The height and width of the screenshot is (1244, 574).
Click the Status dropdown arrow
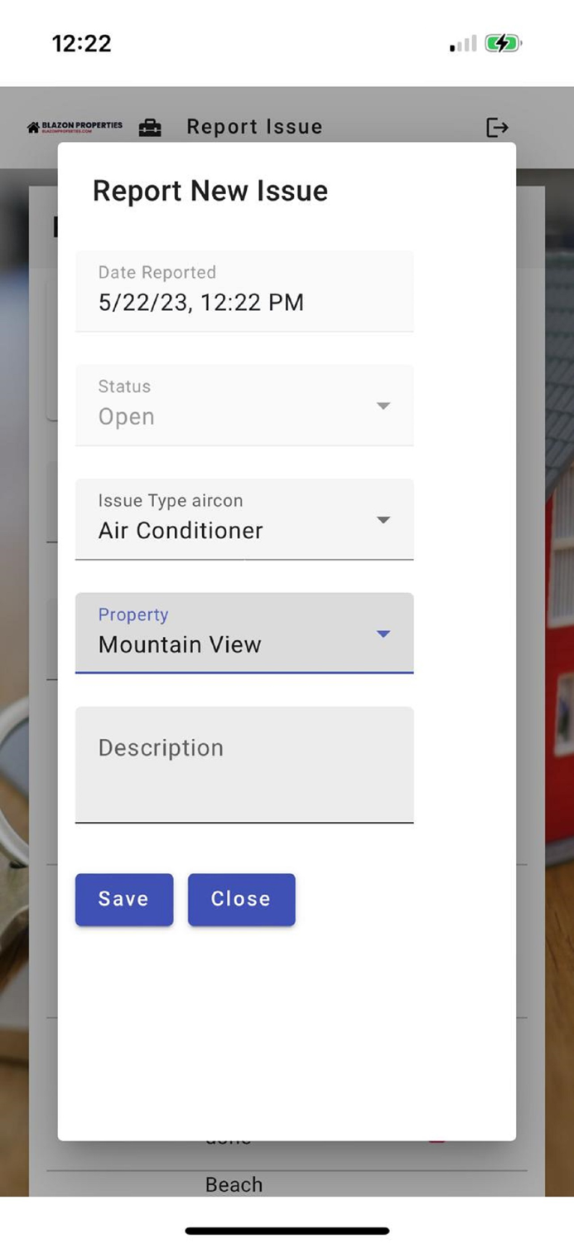click(x=383, y=406)
